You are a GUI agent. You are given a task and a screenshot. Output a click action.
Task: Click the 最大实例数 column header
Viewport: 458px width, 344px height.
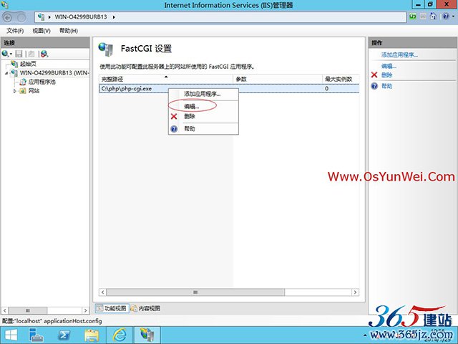[x=341, y=79]
